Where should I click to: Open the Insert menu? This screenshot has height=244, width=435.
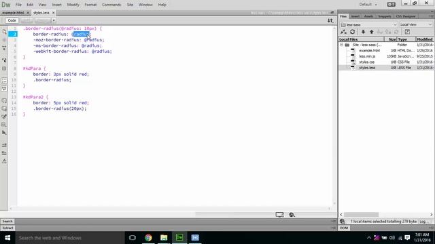[57, 5]
